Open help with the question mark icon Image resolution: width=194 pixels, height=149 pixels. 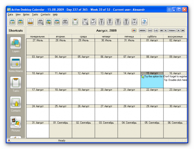(x=144, y=22)
